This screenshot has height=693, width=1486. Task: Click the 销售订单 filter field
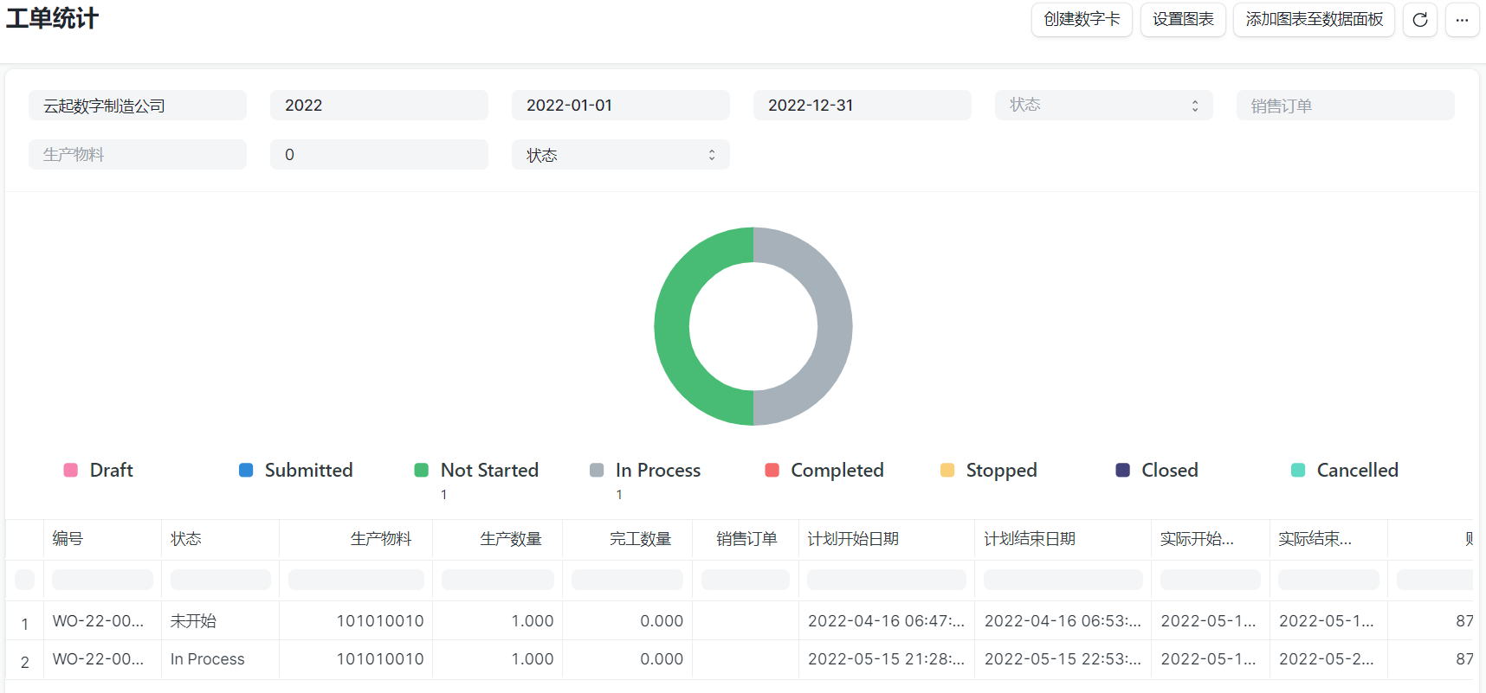click(x=1346, y=106)
